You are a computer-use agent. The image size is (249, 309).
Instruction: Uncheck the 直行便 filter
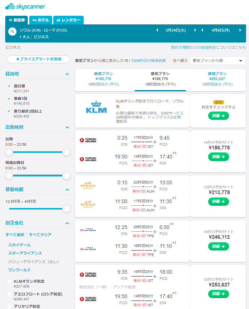[9, 86]
